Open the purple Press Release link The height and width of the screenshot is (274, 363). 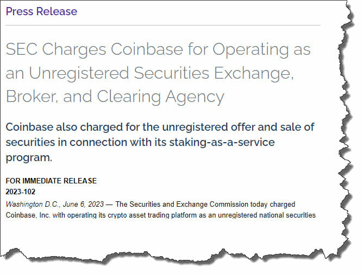pos(41,11)
